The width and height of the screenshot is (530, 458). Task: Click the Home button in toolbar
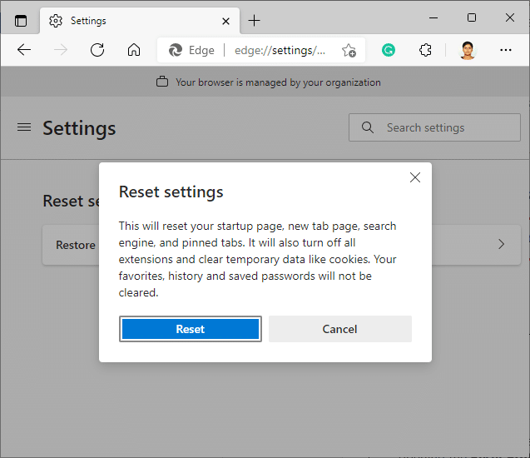pos(134,50)
